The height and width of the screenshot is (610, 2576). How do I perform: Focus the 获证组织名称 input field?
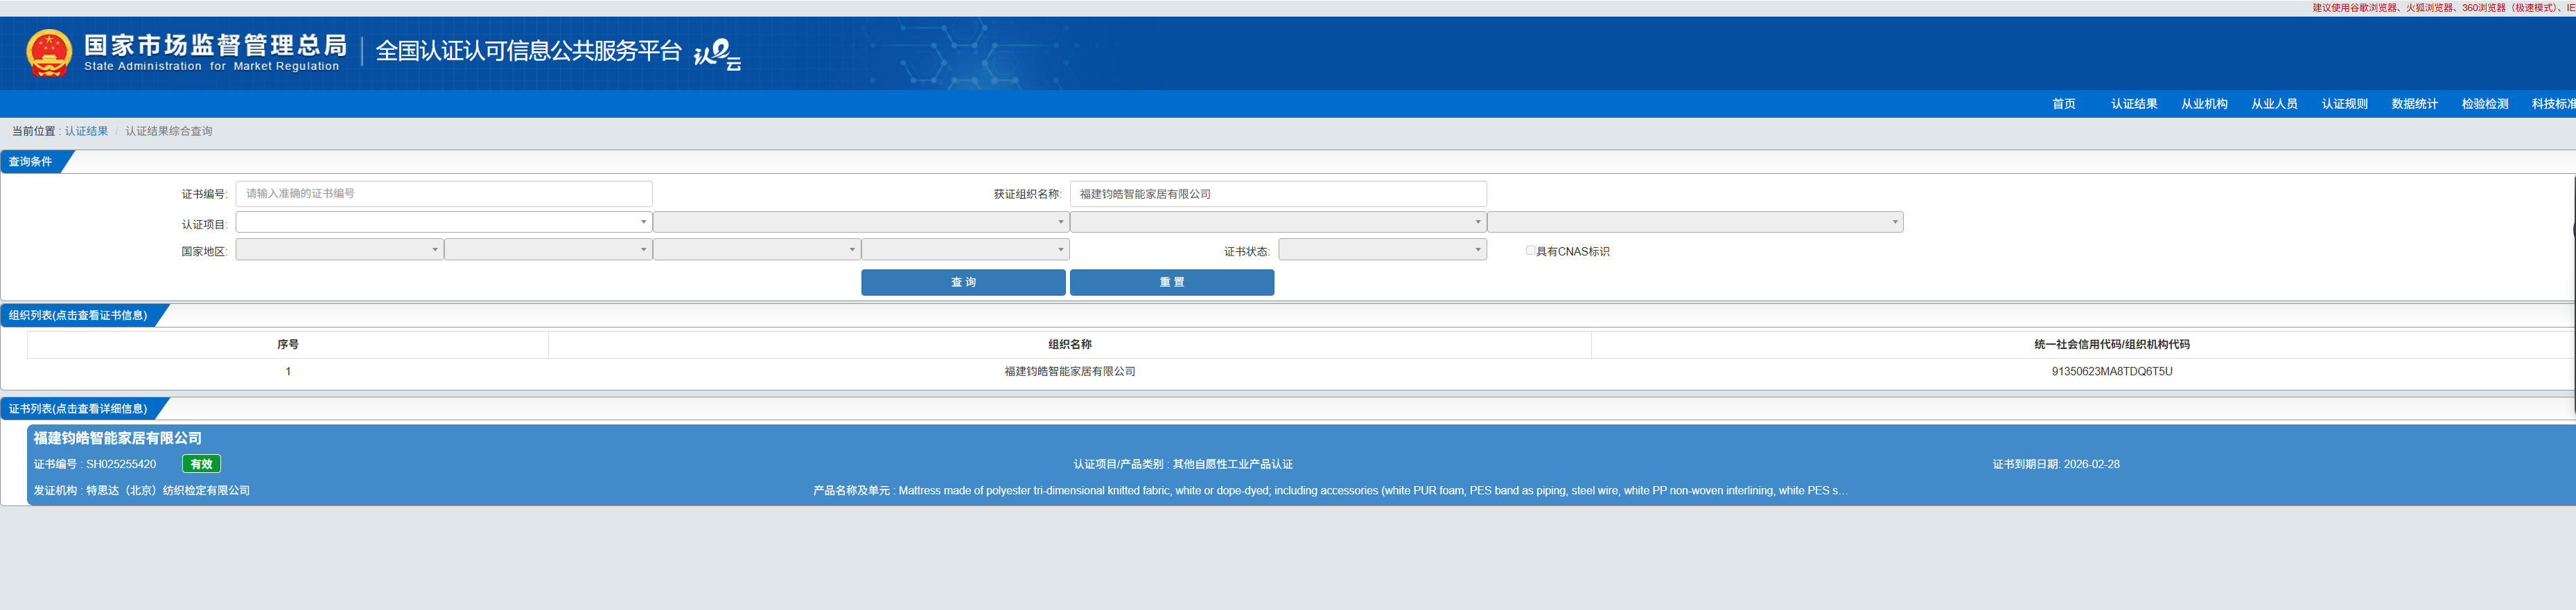[1278, 194]
